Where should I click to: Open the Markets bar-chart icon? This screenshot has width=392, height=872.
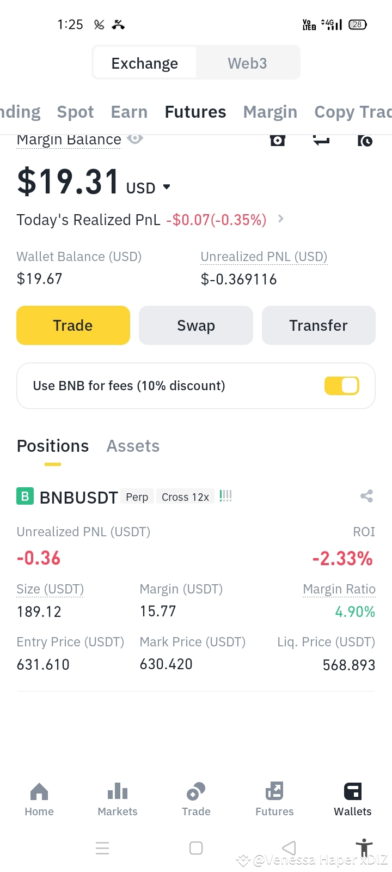(118, 791)
